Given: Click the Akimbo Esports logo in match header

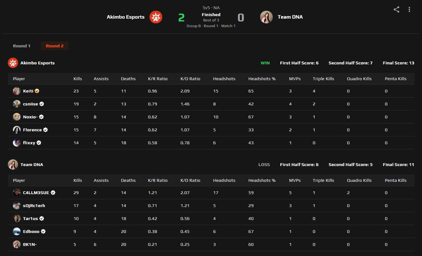Looking at the screenshot, I should 156,17.
